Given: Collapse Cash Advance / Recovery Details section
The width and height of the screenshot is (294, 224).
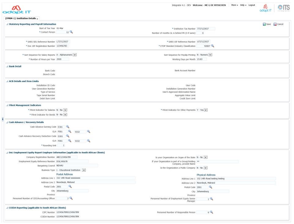Looking at the screenshot, I should click(x=7, y=122).
